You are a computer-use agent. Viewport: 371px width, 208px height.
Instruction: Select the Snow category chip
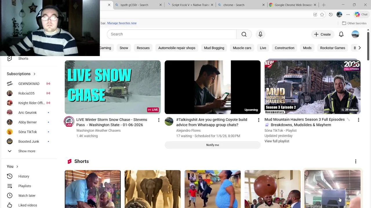point(124,48)
